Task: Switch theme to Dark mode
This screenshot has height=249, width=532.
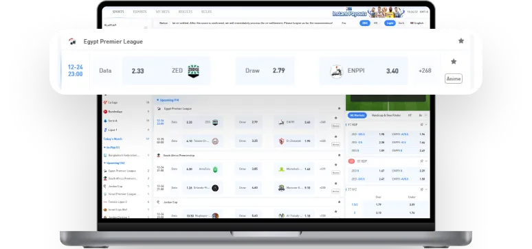Action: click(x=401, y=23)
